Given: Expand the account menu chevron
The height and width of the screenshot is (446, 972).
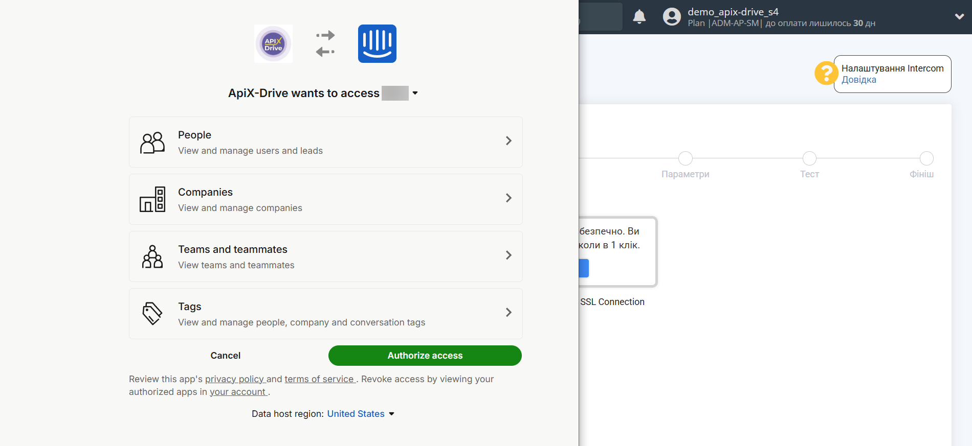Looking at the screenshot, I should point(959,17).
